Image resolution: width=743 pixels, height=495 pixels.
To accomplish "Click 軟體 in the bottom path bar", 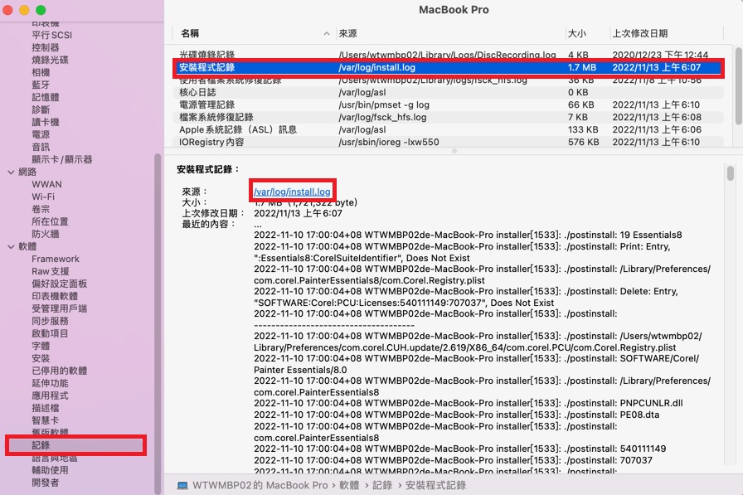I will pos(349,486).
